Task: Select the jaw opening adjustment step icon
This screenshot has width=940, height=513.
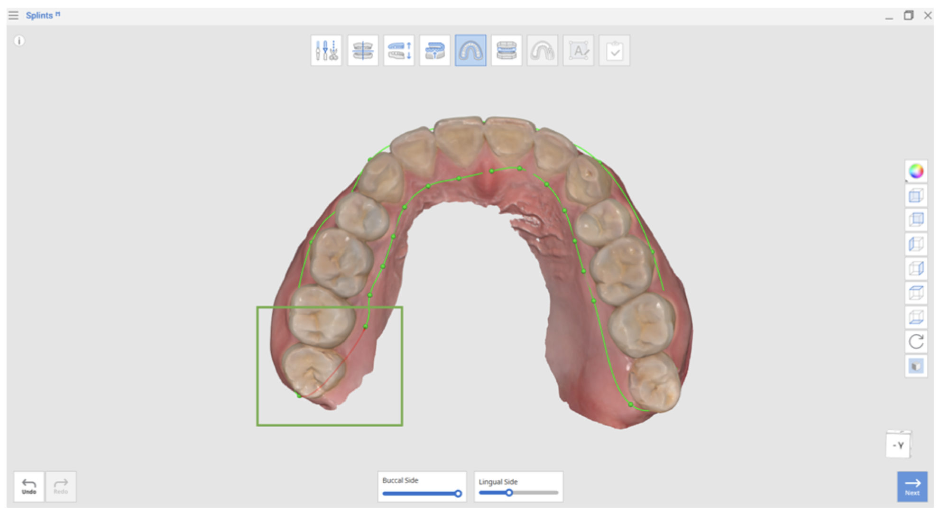Action: point(399,50)
